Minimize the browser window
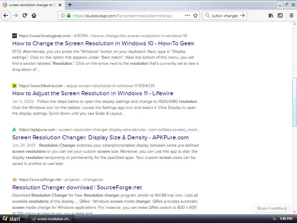This screenshot has height=223, width=297. (x=280, y=5)
